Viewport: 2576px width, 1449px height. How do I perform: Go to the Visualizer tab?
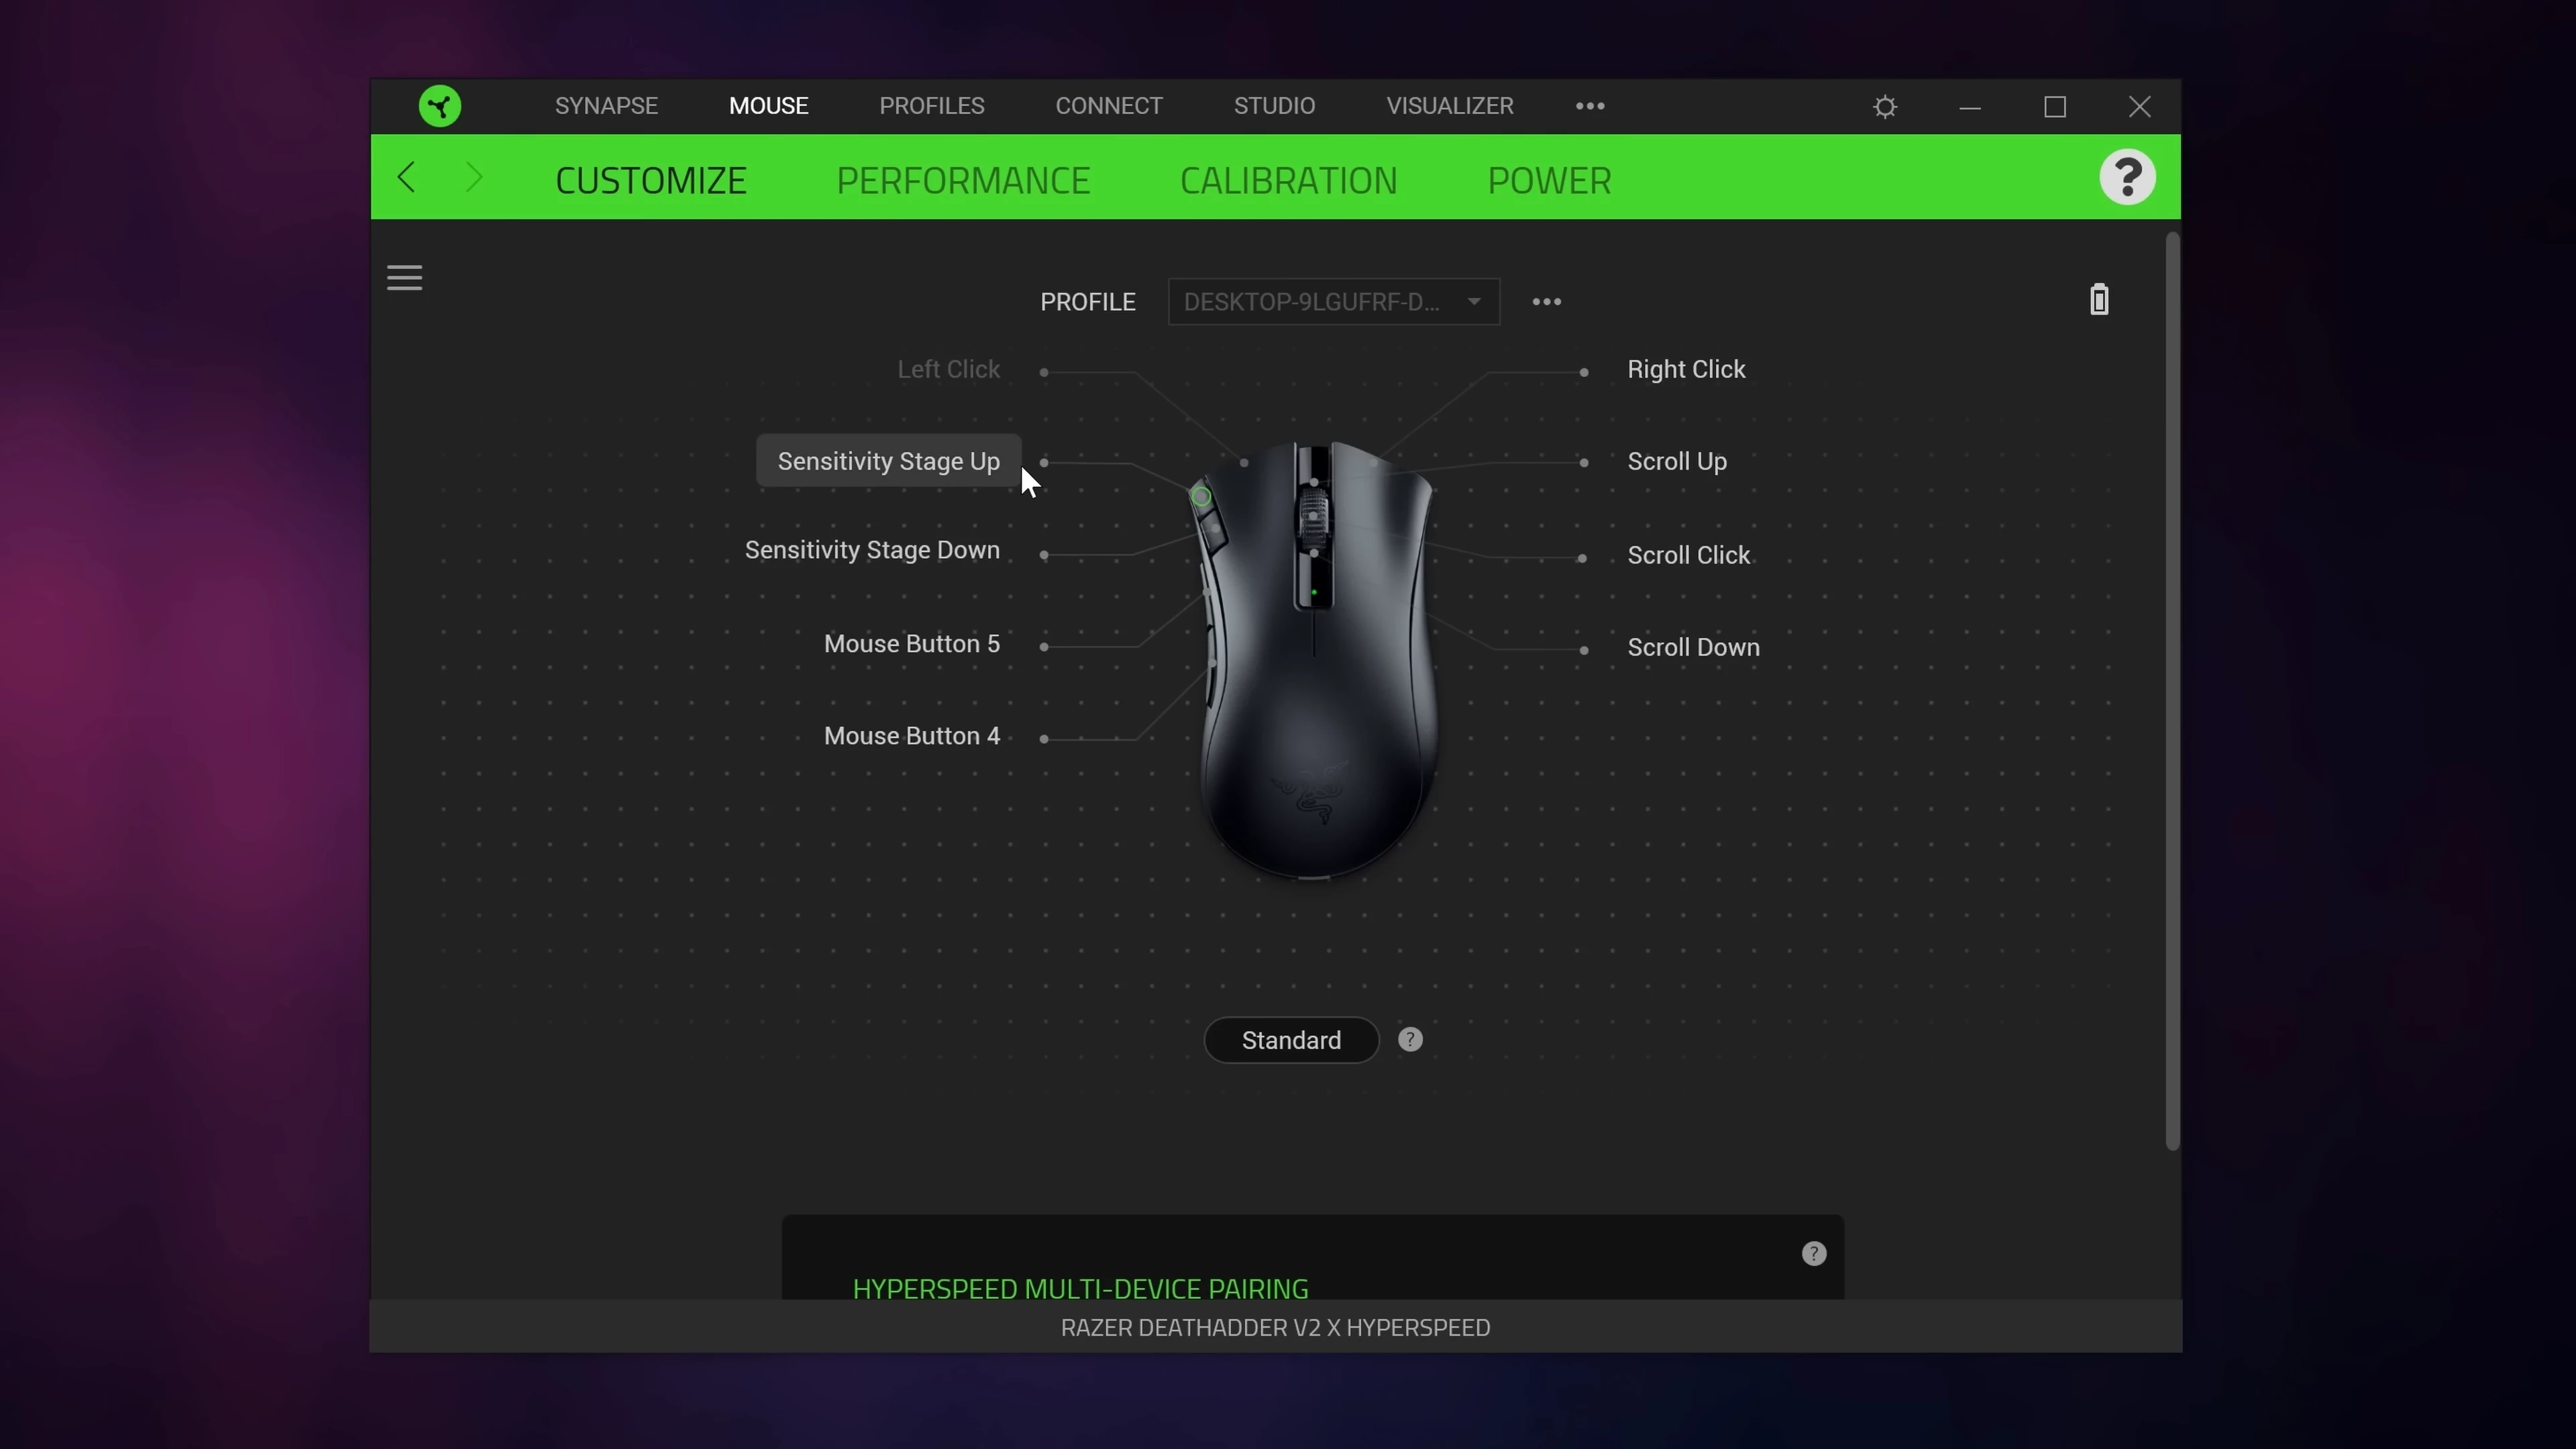1450,106
